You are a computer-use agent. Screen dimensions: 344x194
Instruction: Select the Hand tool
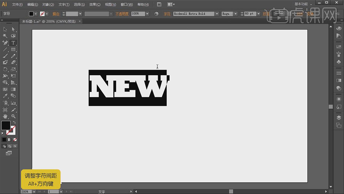pos(5,116)
